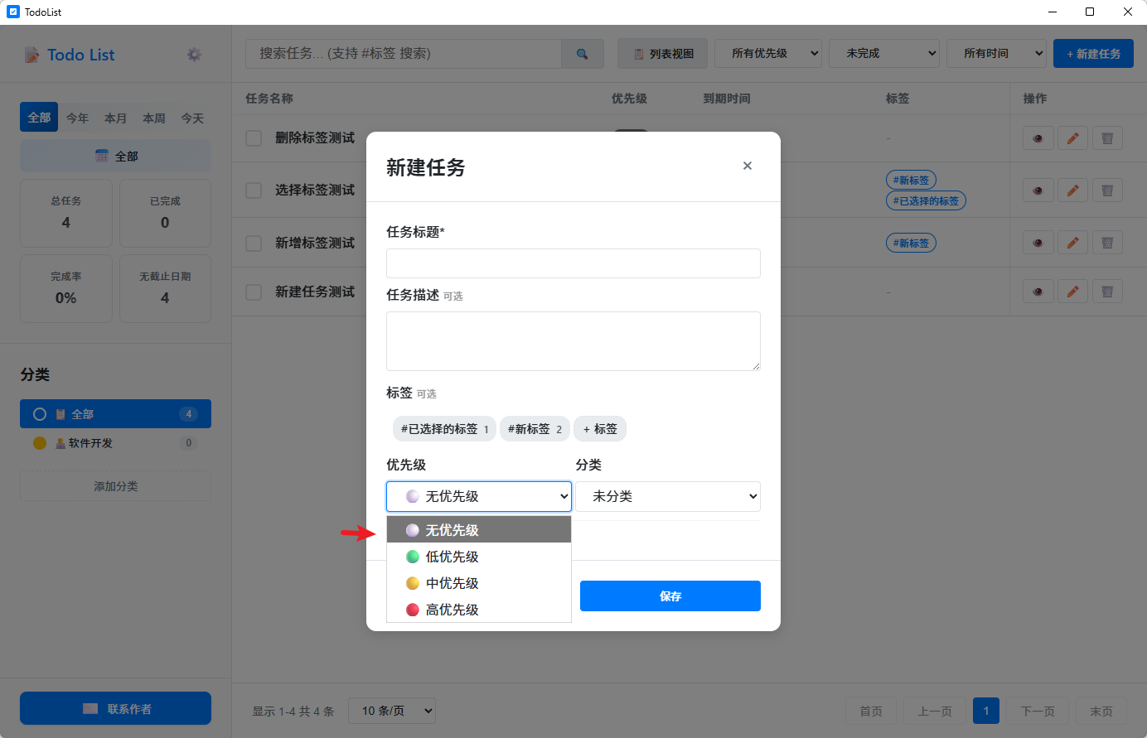Check the 选择标签测试 task checkbox
This screenshot has width=1147, height=738.
(x=254, y=191)
